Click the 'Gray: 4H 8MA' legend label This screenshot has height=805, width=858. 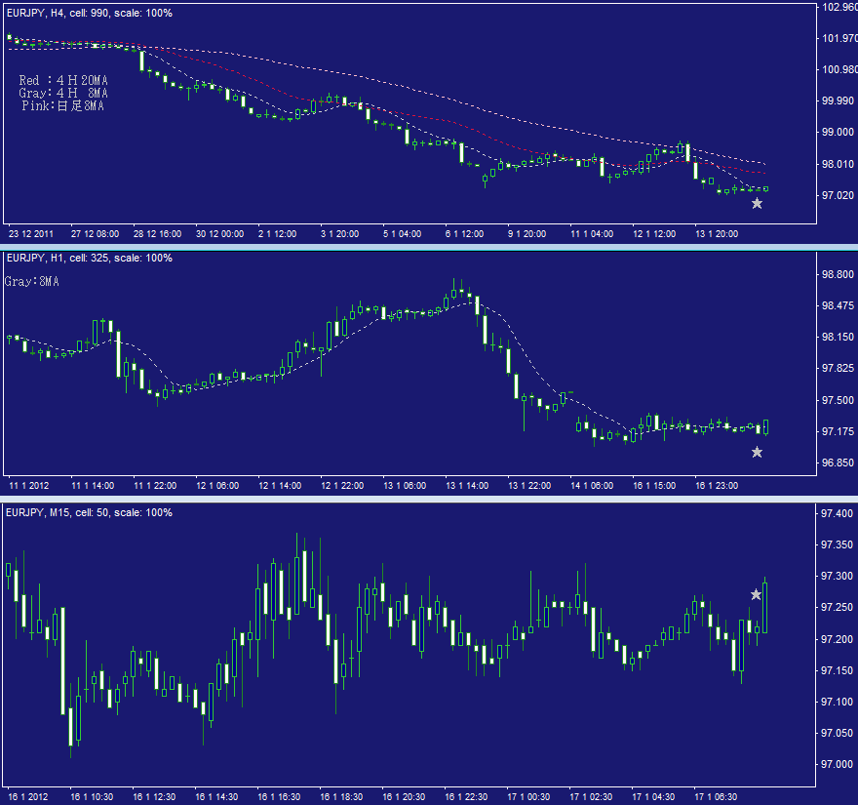tap(63, 93)
